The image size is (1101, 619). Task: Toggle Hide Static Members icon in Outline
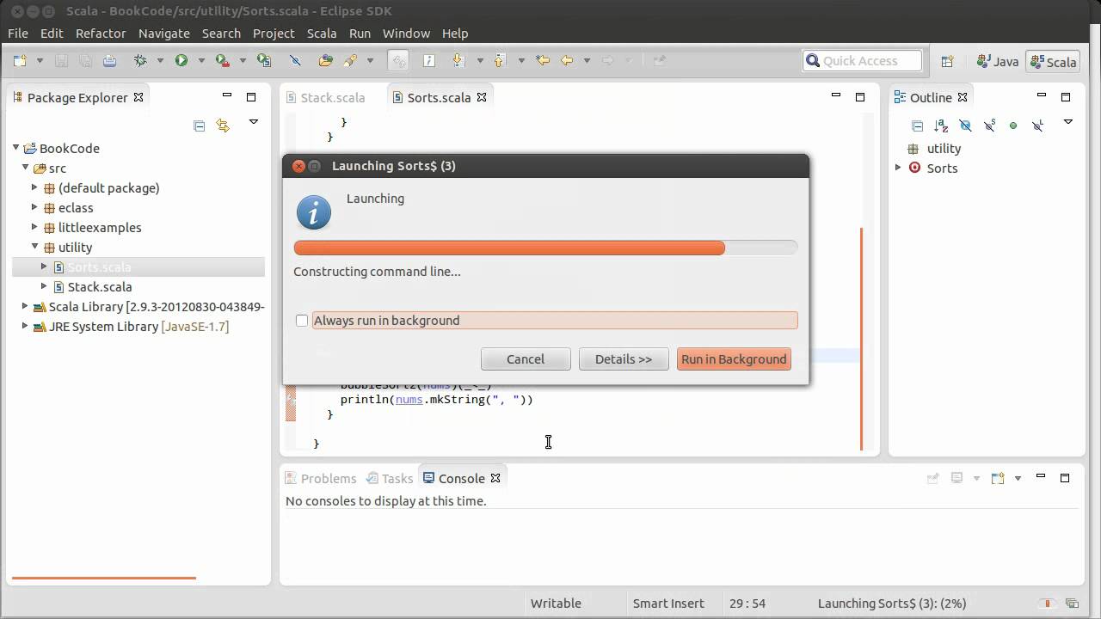coord(989,126)
